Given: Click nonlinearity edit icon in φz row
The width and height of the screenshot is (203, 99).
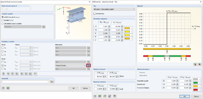Looking at the screenshot, I should (88, 69).
